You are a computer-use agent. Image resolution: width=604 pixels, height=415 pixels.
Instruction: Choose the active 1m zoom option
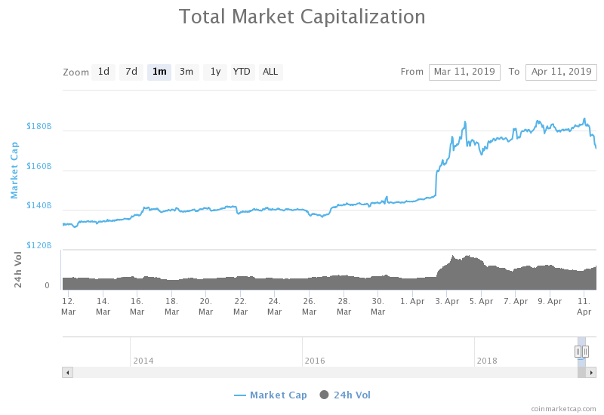point(159,72)
